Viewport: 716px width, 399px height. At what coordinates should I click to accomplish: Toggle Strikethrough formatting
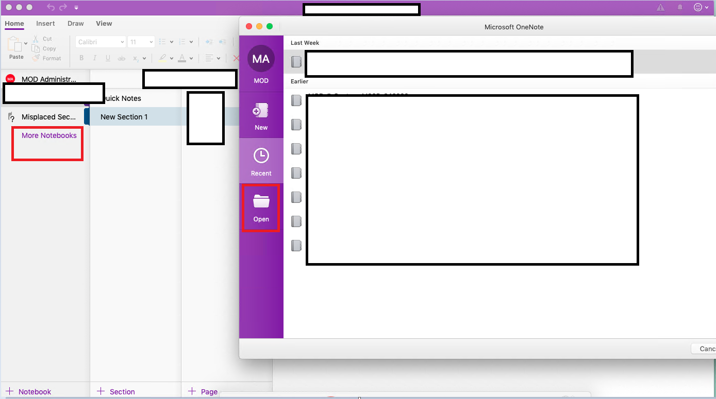[122, 58]
